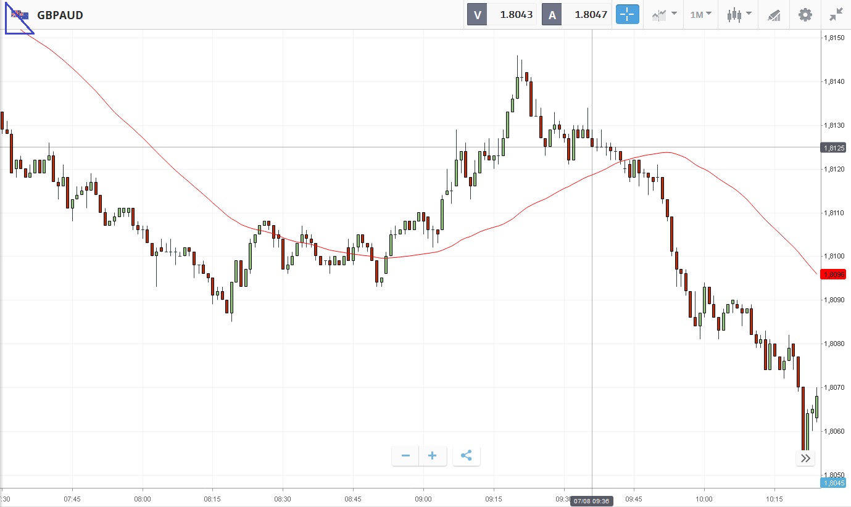
Task: Click the V sell price 1.8043 button
Action: pos(501,15)
